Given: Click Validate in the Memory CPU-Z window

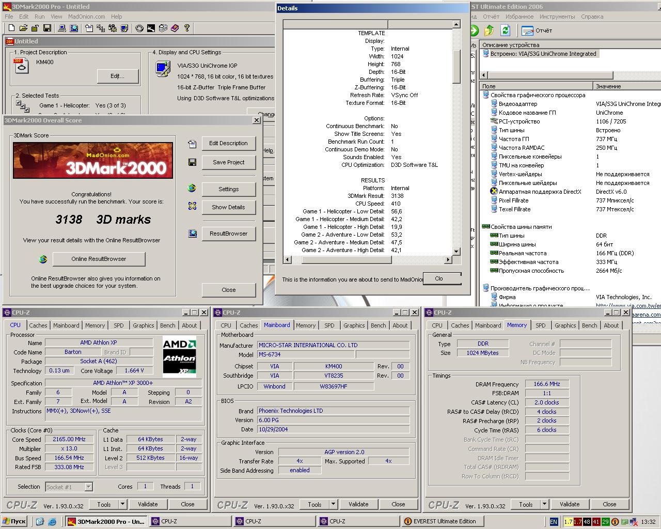Looking at the screenshot, I should pos(570,504).
